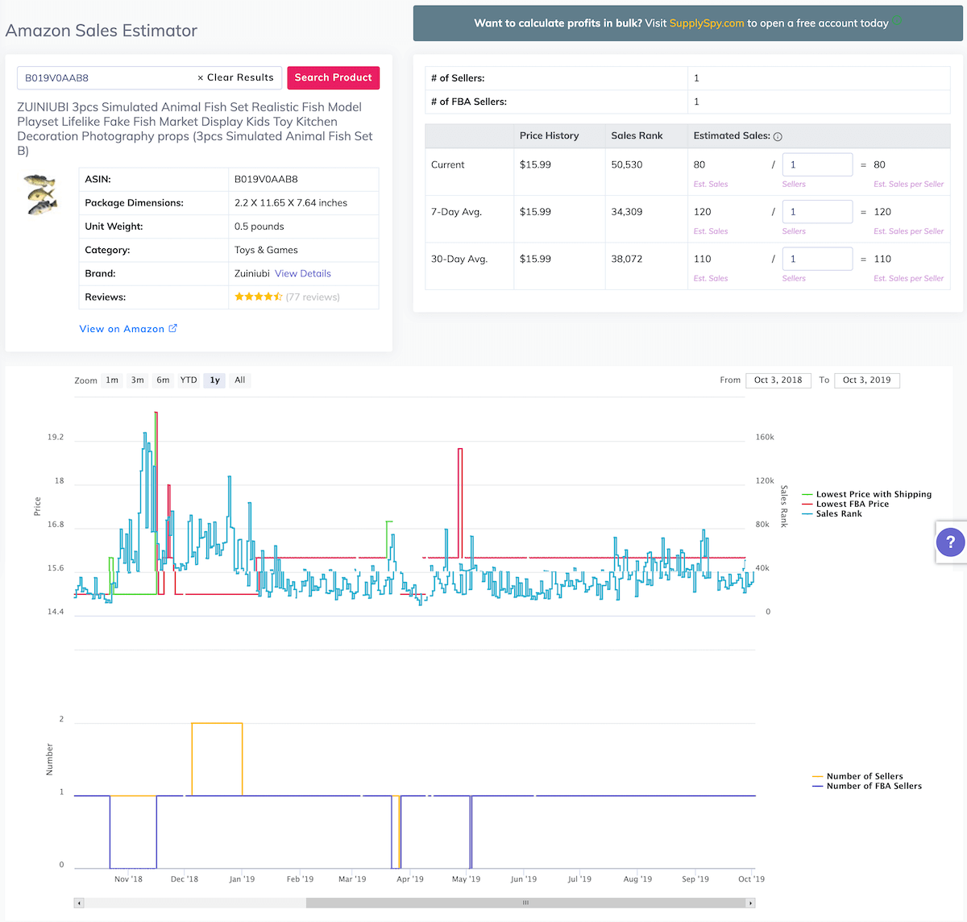Set chart zoom to YTD

(189, 380)
